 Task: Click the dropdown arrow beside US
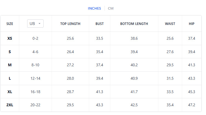click(39, 24)
